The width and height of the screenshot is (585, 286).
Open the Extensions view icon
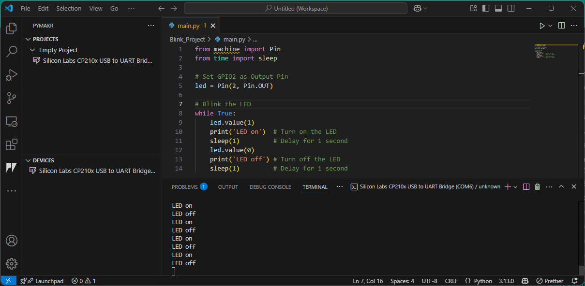[12, 144]
